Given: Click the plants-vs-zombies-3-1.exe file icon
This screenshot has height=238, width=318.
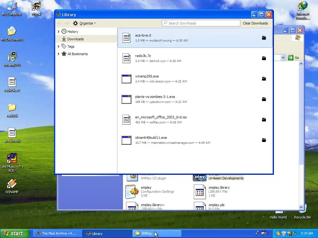Looking at the screenshot, I should (126, 99).
